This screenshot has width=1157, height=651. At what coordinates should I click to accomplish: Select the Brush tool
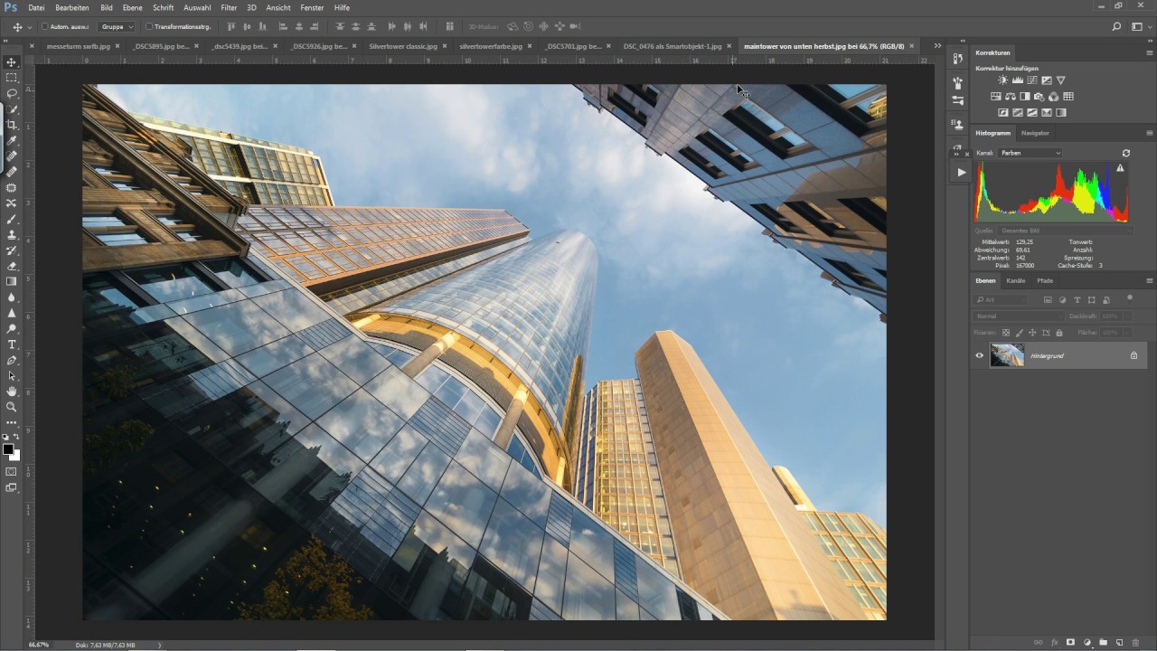point(12,219)
